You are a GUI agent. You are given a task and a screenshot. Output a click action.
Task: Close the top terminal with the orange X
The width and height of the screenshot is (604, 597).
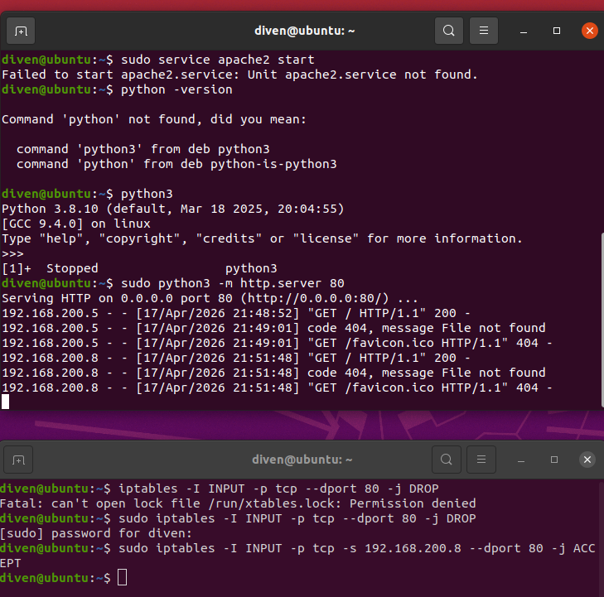pos(589,31)
